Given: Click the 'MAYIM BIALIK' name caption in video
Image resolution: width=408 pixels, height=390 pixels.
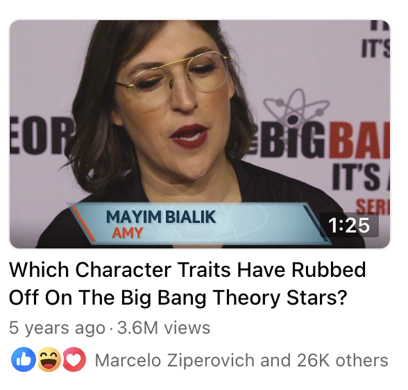Looking at the screenshot, I should [x=161, y=217].
